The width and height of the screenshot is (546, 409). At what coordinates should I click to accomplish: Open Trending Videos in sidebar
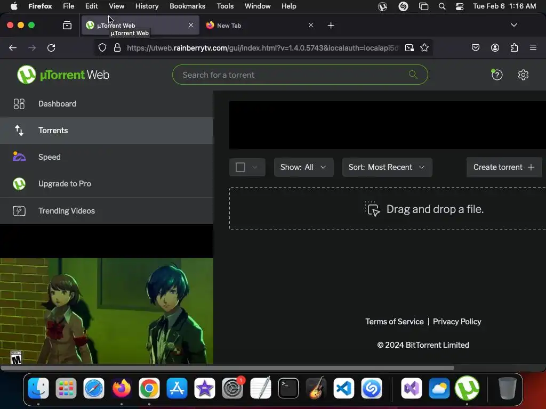[107, 211]
